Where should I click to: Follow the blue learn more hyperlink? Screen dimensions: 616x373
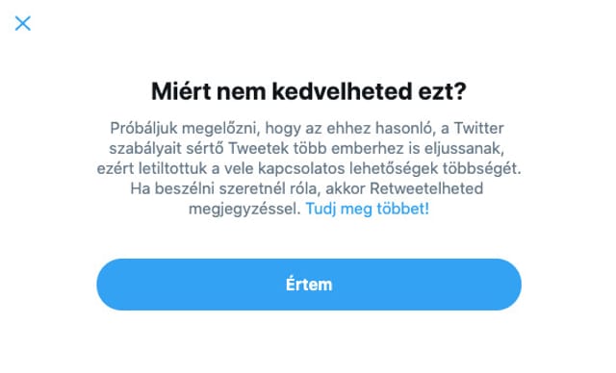(x=368, y=209)
